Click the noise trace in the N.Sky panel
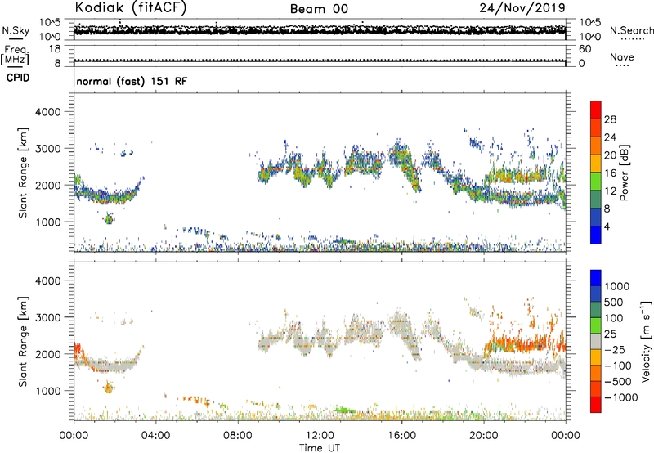The height and width of the screenshot is (453, 654). pyautogui.click(x=320, y=30)
